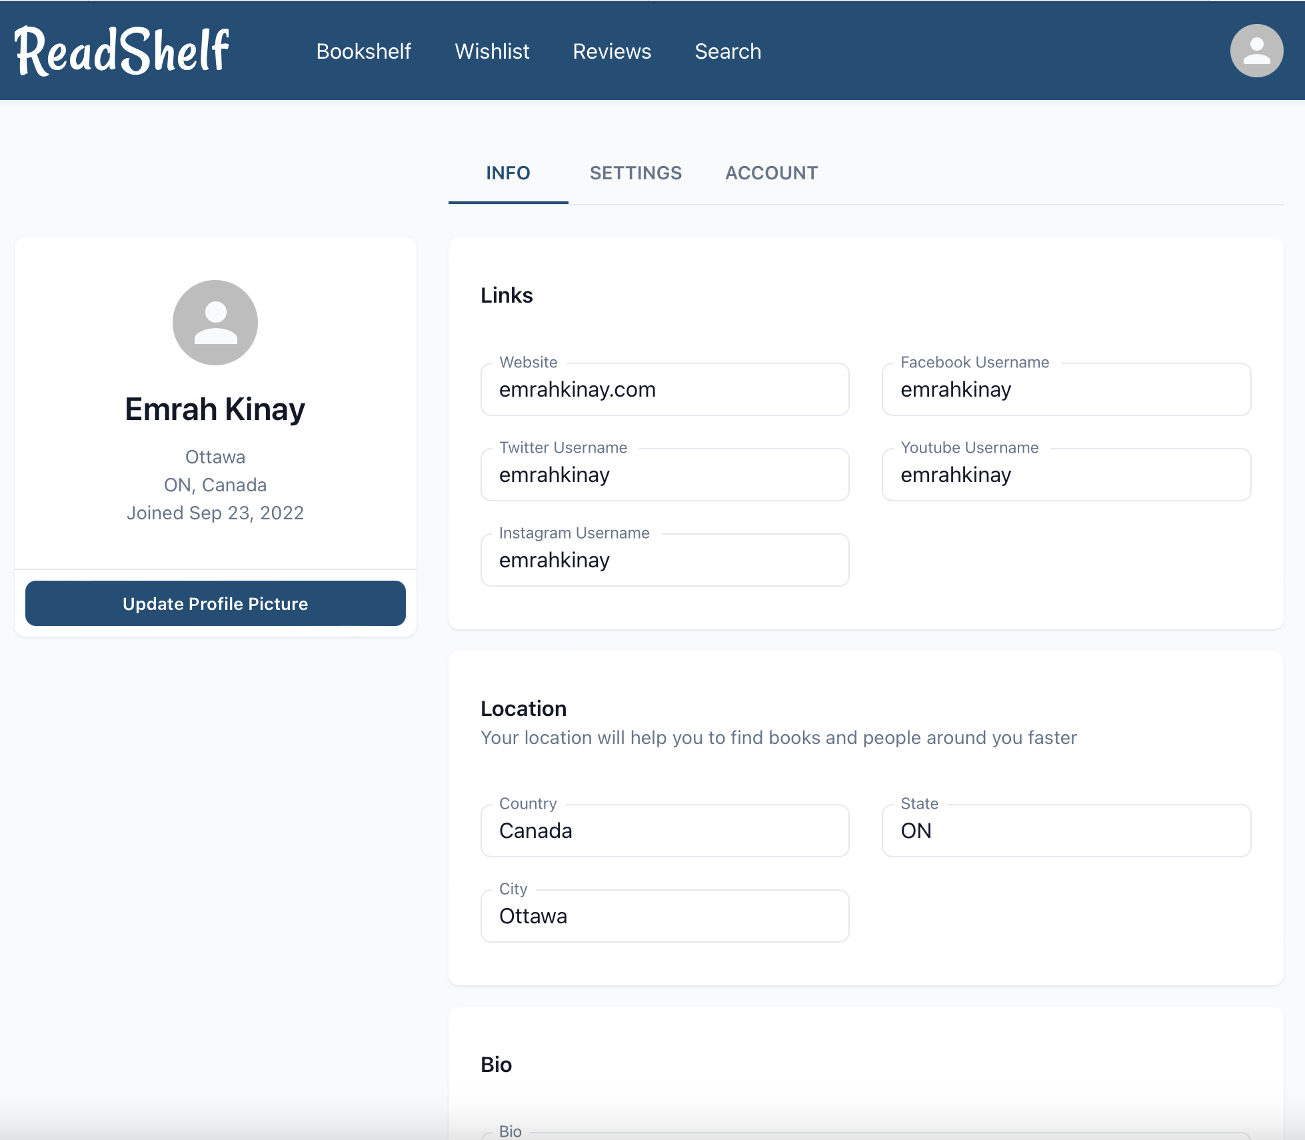
Task: Go to the Wishlist page
Action: pos(492,51)
